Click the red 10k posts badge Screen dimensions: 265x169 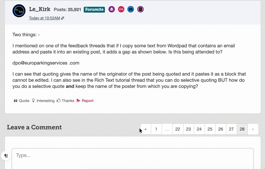121,10
